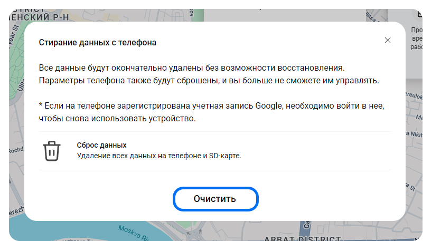Click the ereulok street label on right map edge

click(414, 95)
